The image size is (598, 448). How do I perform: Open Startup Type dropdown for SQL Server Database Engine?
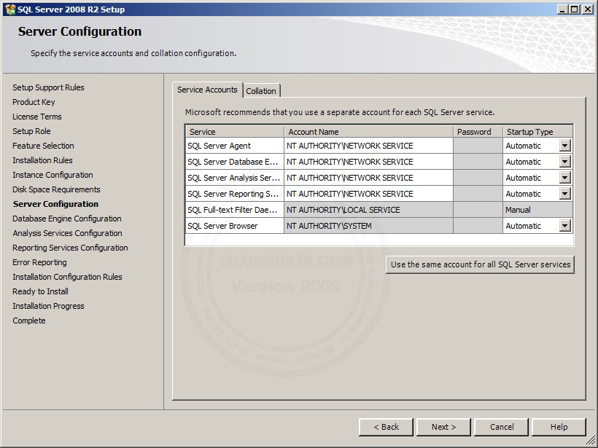click(565, 162)
